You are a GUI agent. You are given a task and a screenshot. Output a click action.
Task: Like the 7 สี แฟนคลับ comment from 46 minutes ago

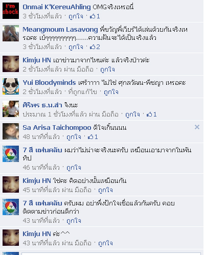pos(74,168)
